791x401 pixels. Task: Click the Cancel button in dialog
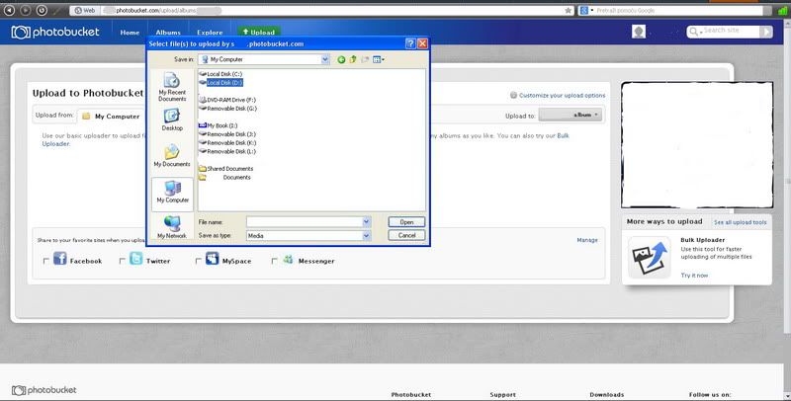[406, 235]
